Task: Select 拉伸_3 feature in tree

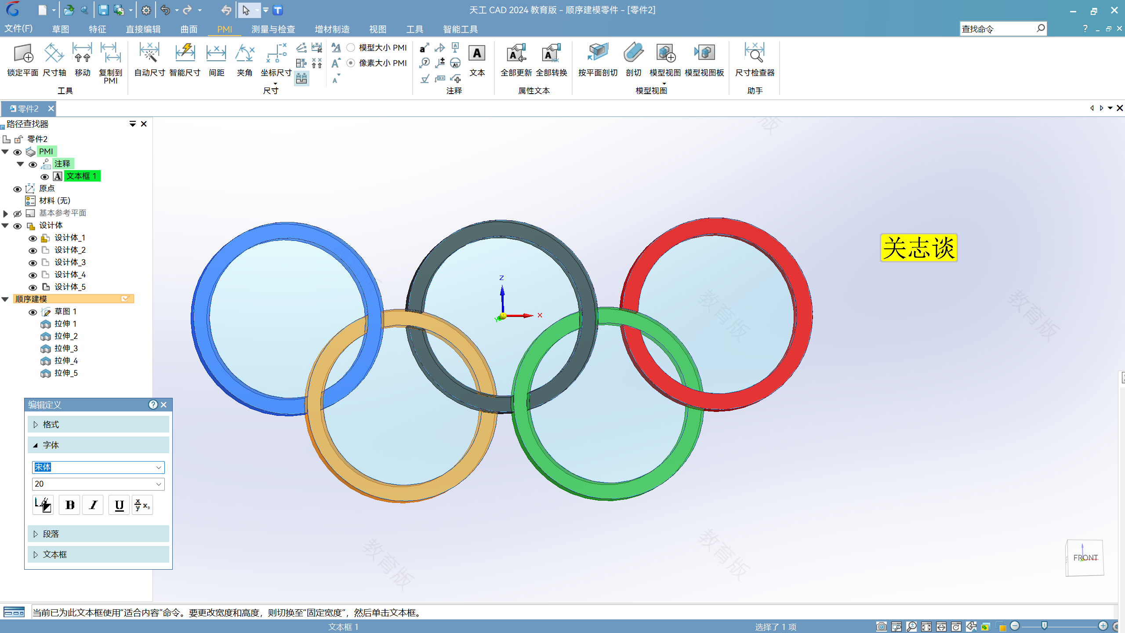Action: (66, 348)
